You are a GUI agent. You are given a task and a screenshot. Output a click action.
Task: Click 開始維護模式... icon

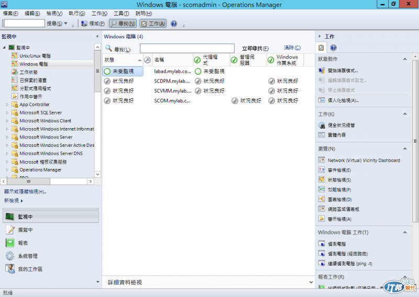(322, 71)
